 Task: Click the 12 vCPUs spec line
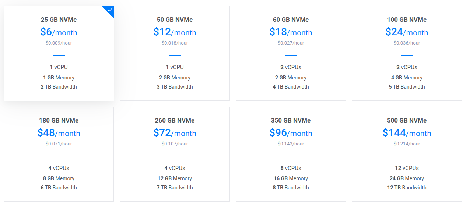point(407,168)
